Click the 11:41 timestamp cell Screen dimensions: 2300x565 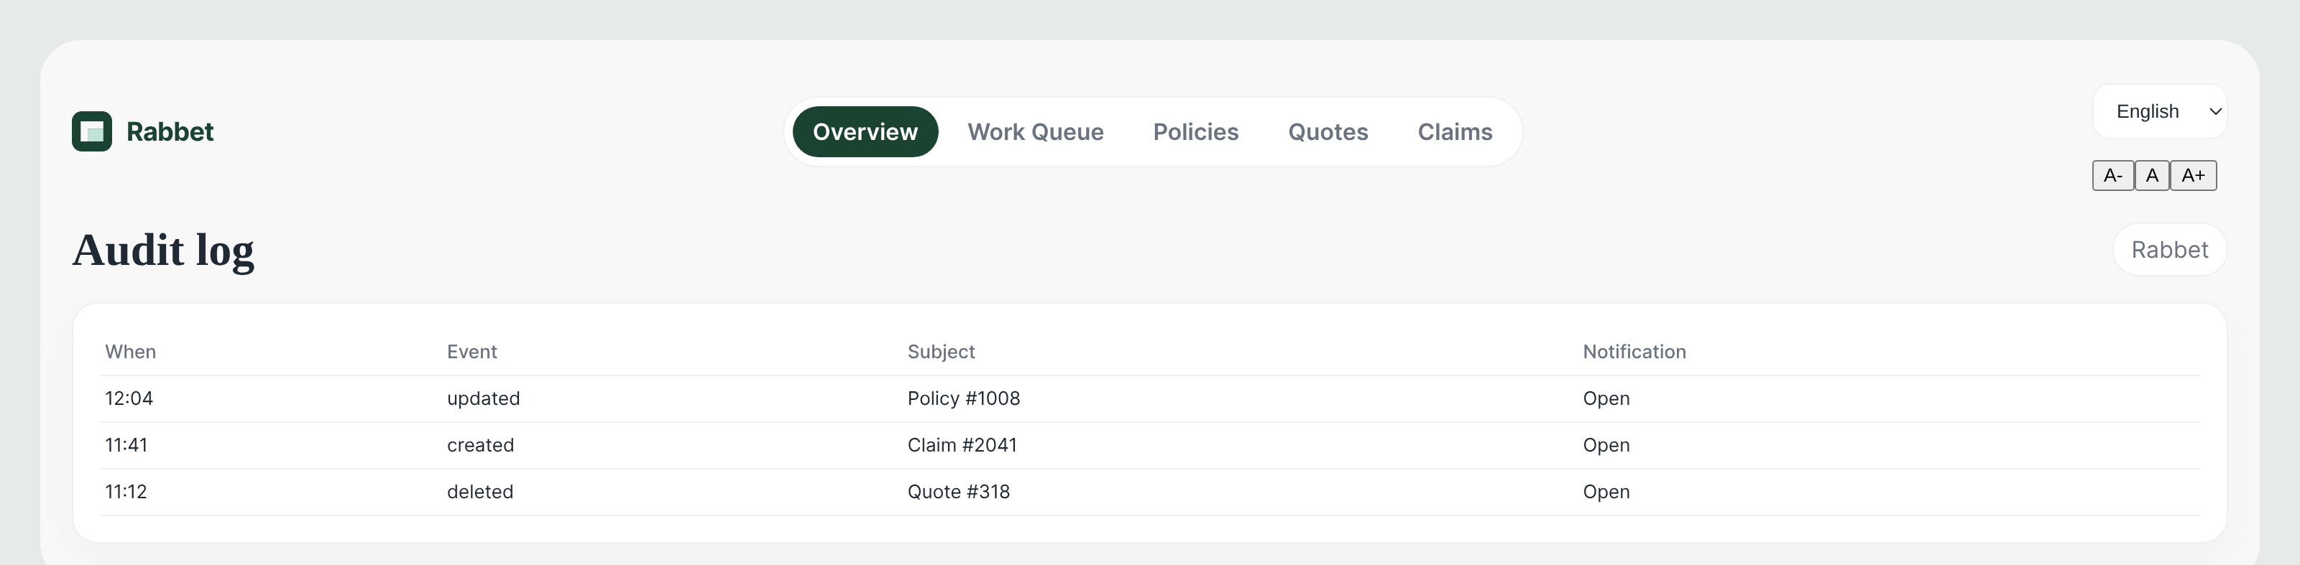click(x=126, y=444)
